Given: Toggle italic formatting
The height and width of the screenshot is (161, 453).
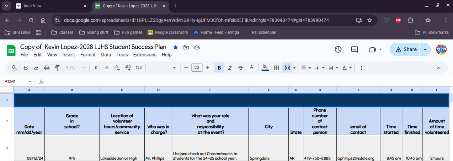Looking at the screenshot, I should [x=230, y=68].
